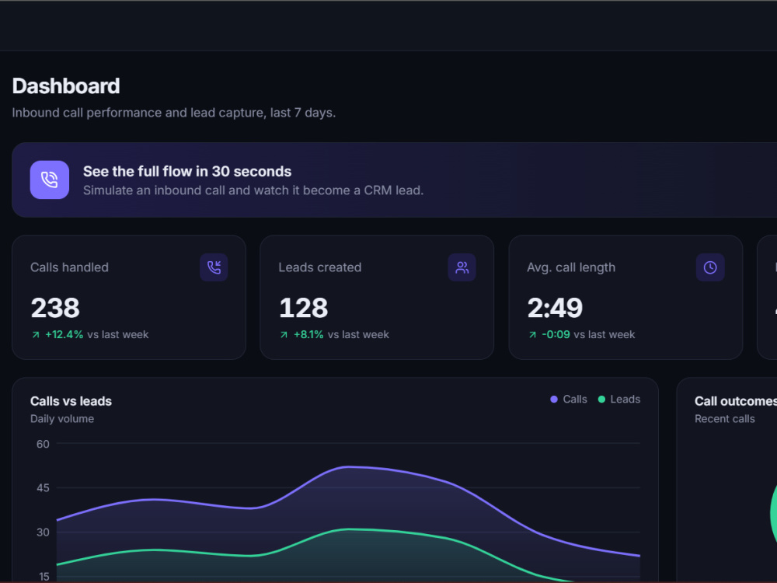777x583 pixels.
Task: Click the +12.4% change figure
Action: (64, 334)
